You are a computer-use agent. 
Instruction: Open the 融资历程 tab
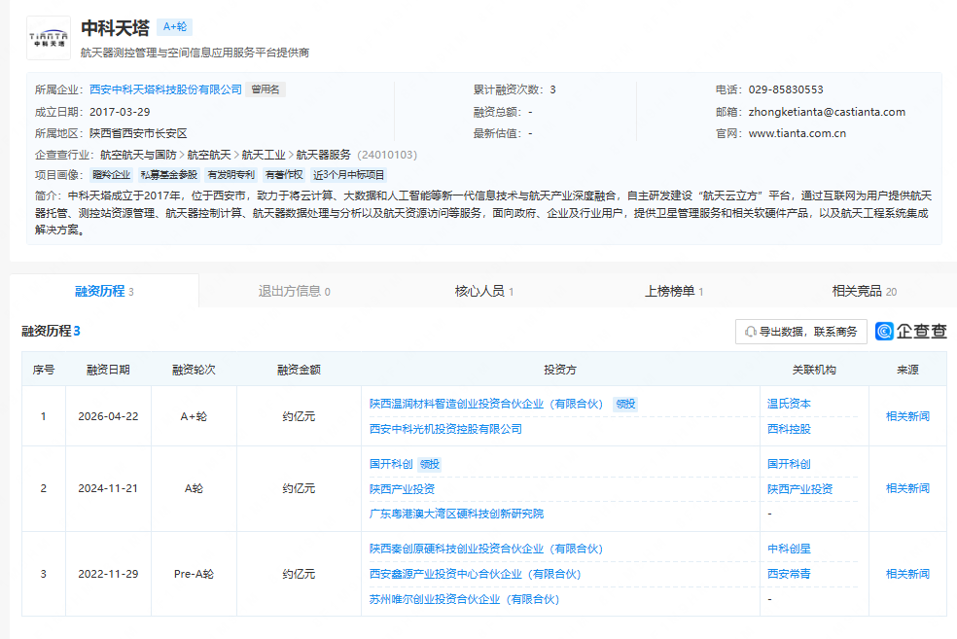[x=104, y=291]
